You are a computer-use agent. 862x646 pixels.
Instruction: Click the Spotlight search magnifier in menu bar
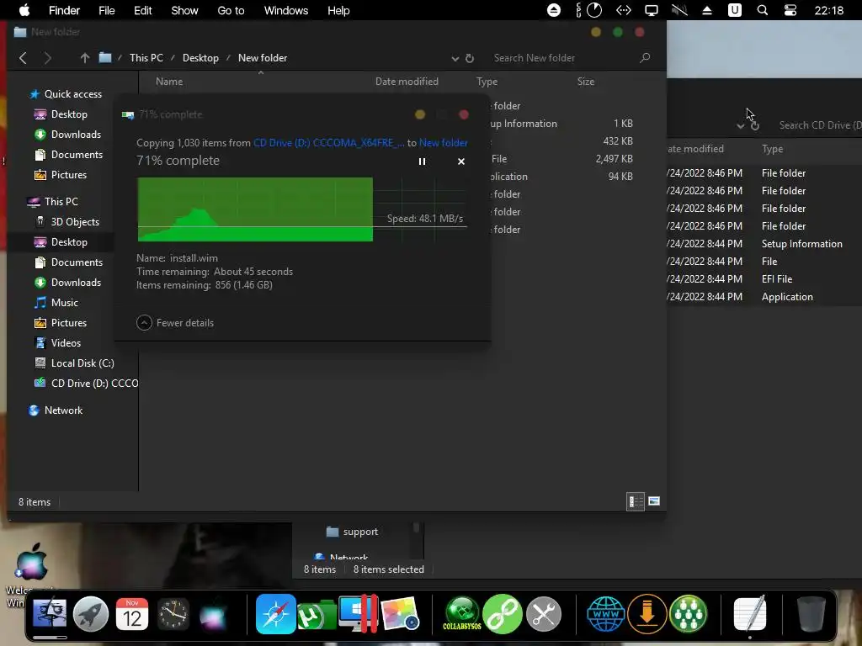[763, 10]
